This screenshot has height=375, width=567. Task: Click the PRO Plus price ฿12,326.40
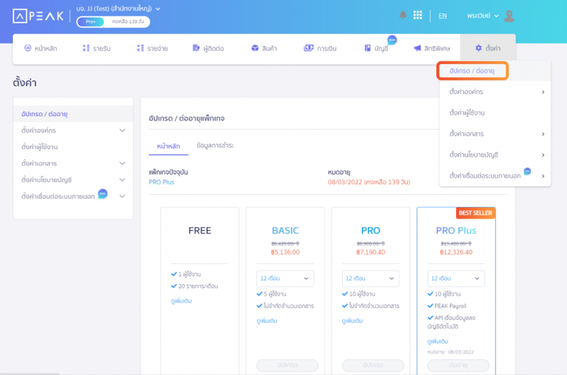pyautogui.click(x=456, y=252)
